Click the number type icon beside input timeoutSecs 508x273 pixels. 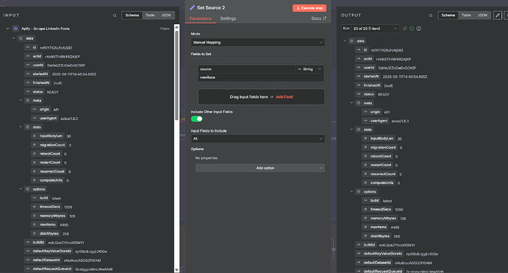click(x=35, y=207)
